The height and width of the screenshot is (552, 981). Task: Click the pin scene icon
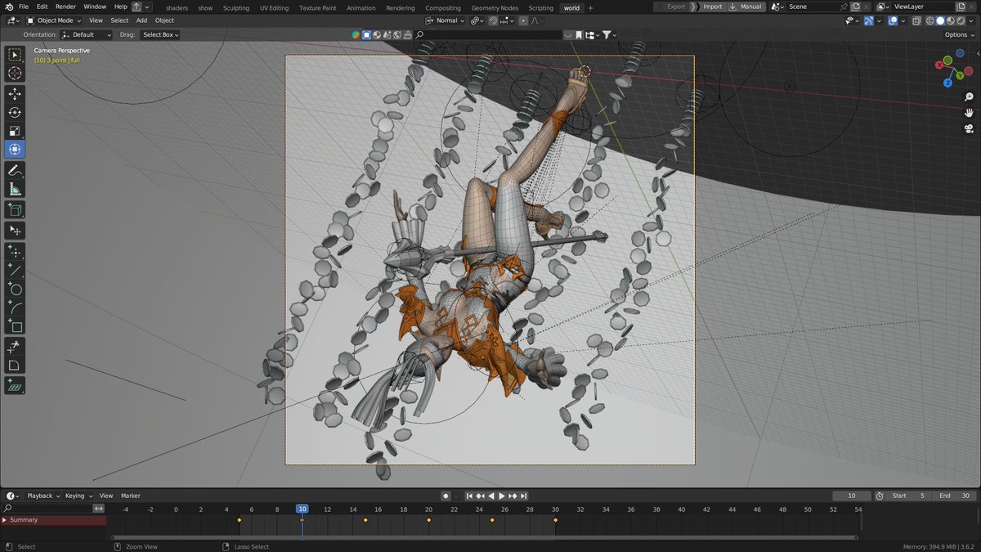point(844,7)
